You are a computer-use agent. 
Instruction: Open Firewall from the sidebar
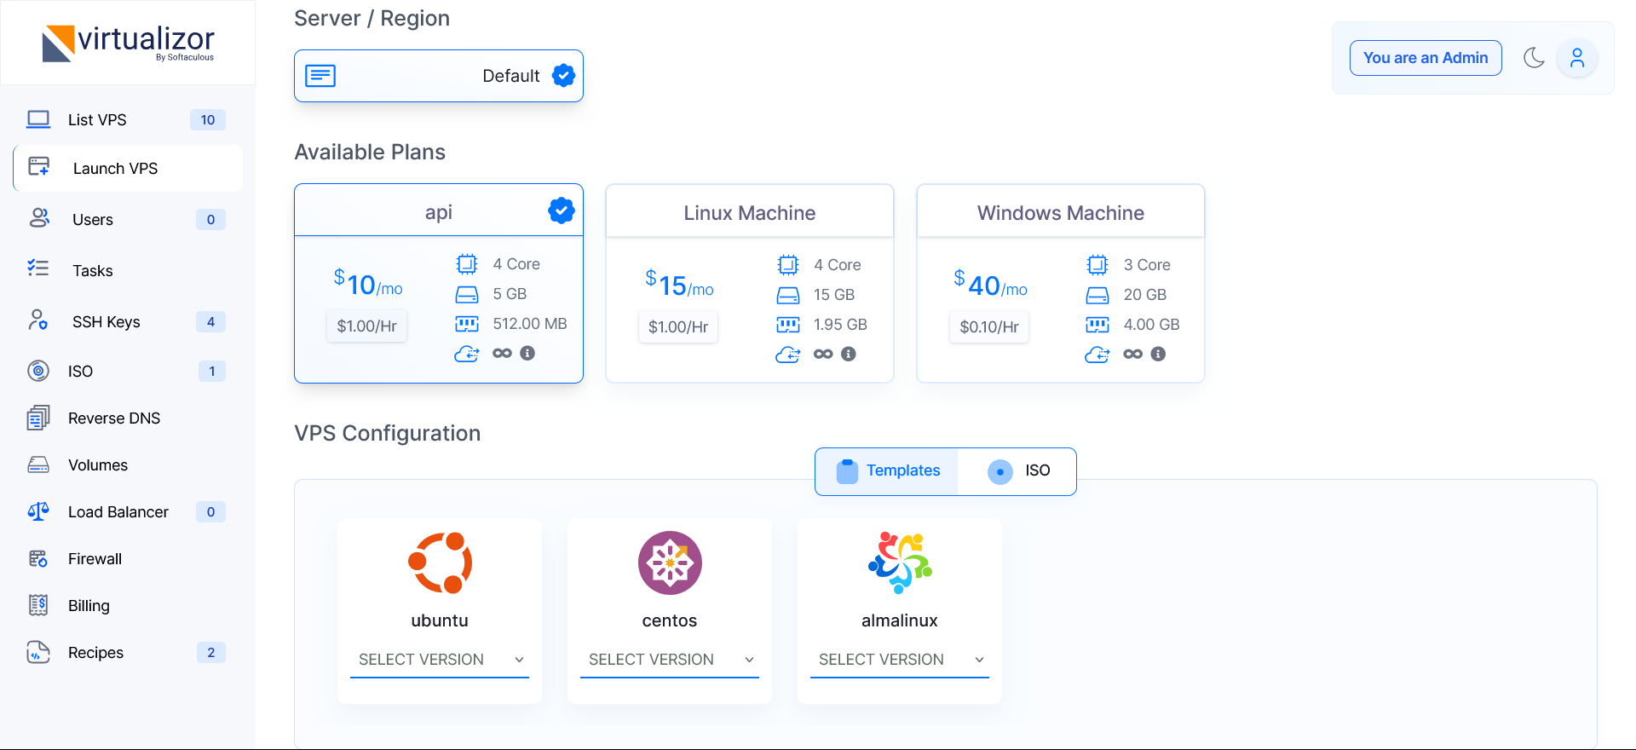coord(95,559)
